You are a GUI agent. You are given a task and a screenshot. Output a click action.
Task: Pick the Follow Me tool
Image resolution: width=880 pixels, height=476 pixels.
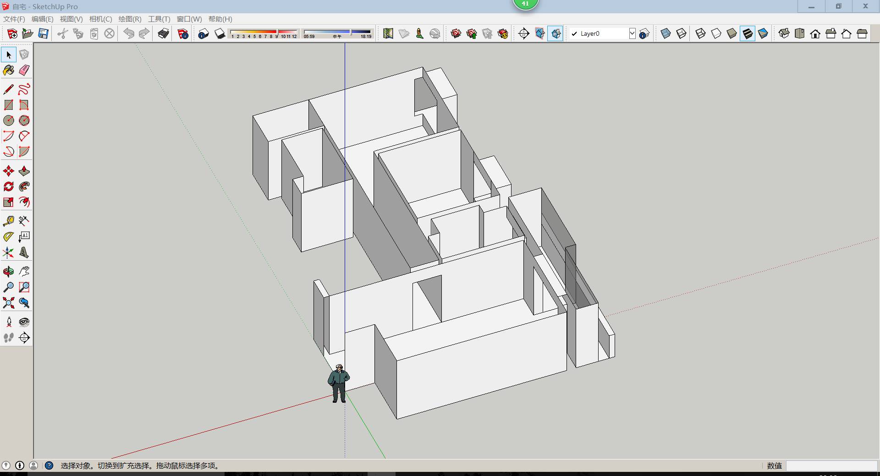point(24,186)
